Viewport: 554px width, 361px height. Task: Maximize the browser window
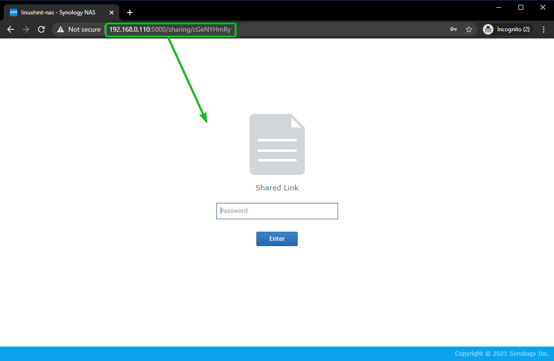click(521, 7)
